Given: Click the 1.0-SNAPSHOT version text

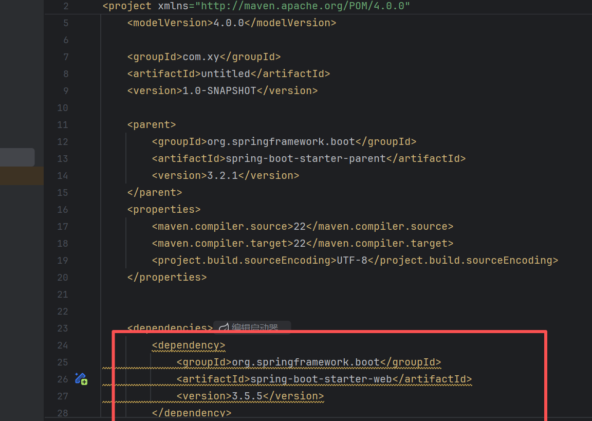Looking at the screenshot, I should coord(219,90).
